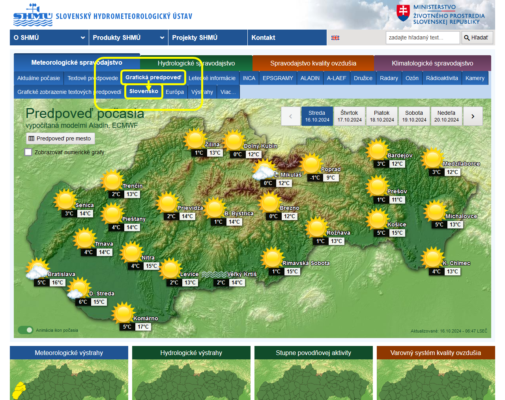
Task: Open the Hydrologické spravodajstvo tab
Action: coord(196,63)
